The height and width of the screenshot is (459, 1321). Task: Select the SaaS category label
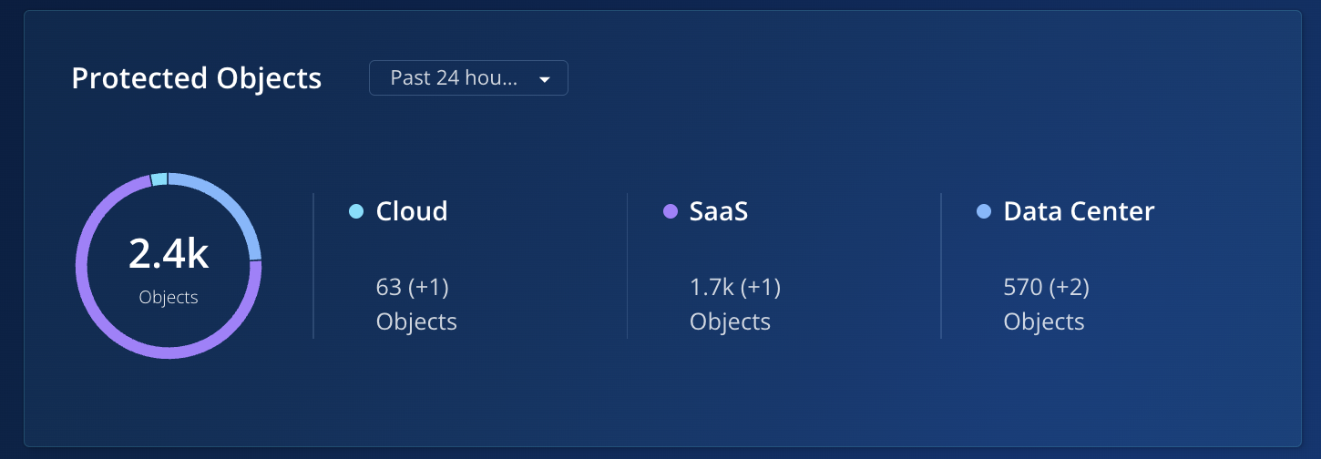point(719,211)
